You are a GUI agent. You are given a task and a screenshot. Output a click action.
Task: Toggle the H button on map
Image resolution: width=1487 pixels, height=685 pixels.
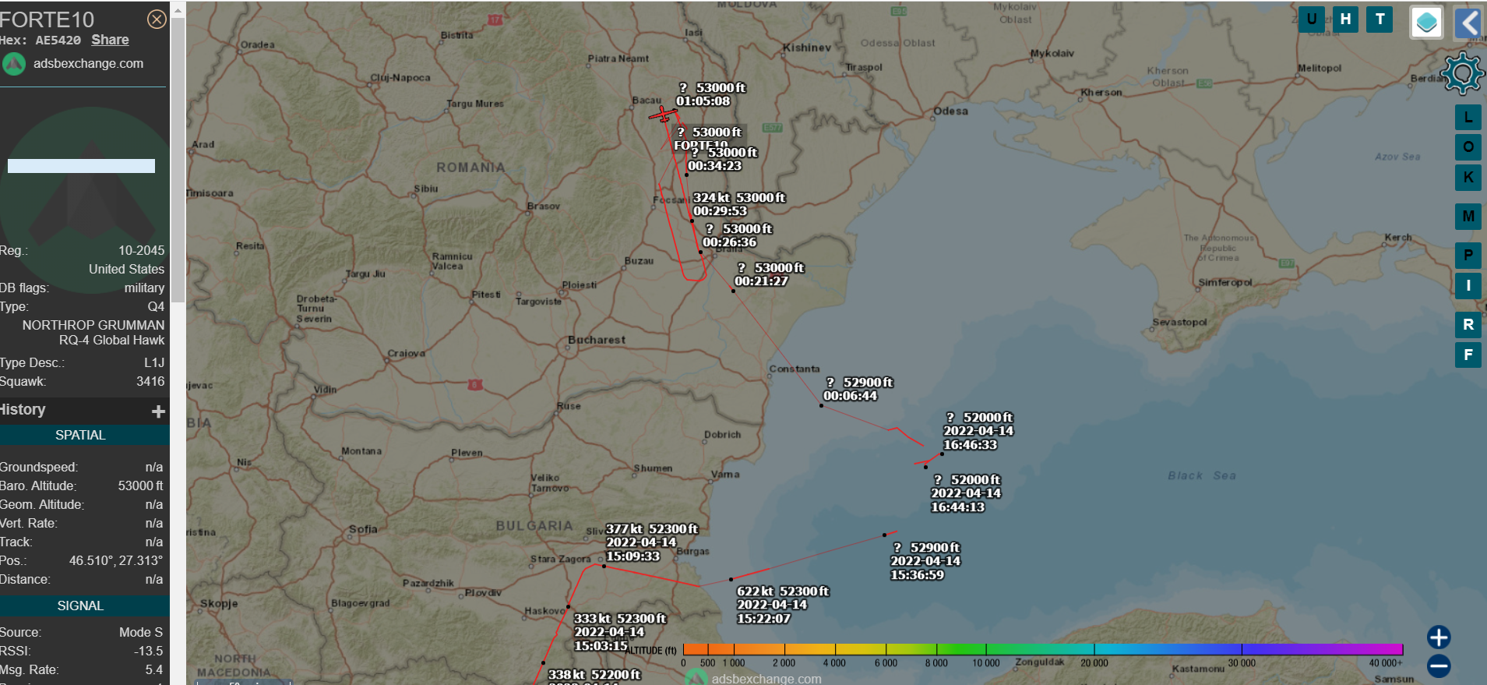point(1345,19)
